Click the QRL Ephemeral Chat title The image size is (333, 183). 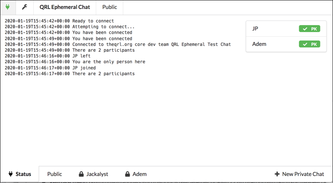point(65,7)
